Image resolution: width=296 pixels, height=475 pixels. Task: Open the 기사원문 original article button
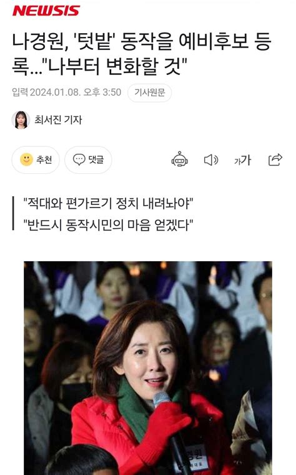(149, 92)
